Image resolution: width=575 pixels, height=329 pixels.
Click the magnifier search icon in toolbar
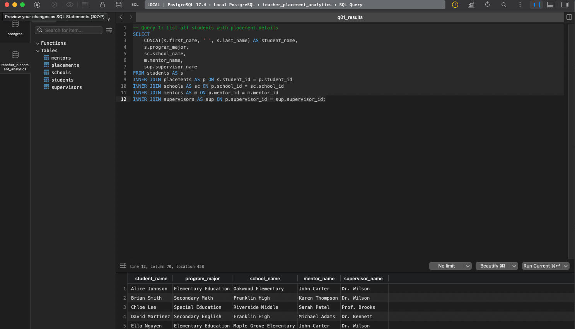click(x=503, y=5)
